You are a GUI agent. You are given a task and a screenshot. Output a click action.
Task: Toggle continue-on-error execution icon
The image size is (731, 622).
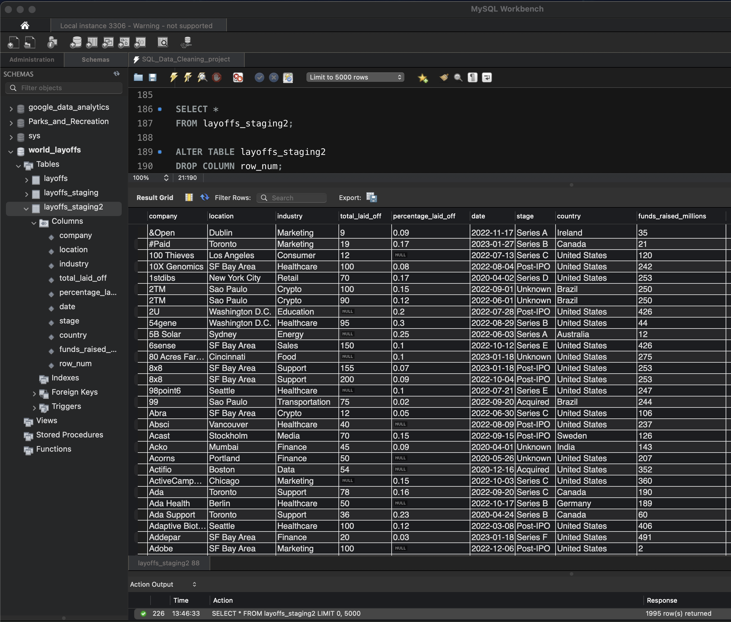pyautogui.click(x=238, y=77)
